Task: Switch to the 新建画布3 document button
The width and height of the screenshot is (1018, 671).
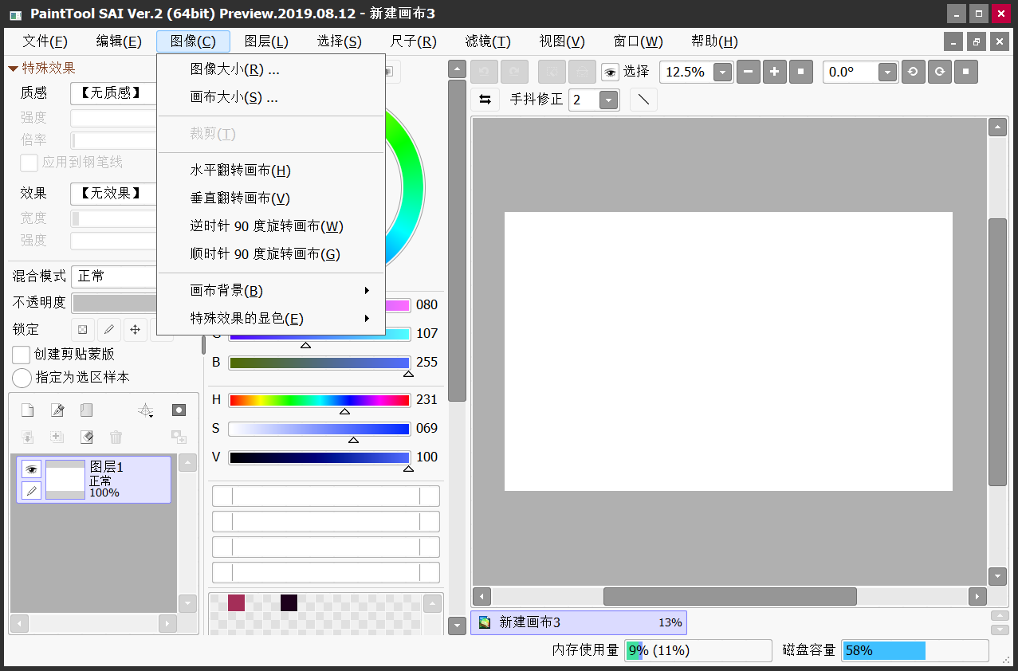Action: (x=578, y=622)
